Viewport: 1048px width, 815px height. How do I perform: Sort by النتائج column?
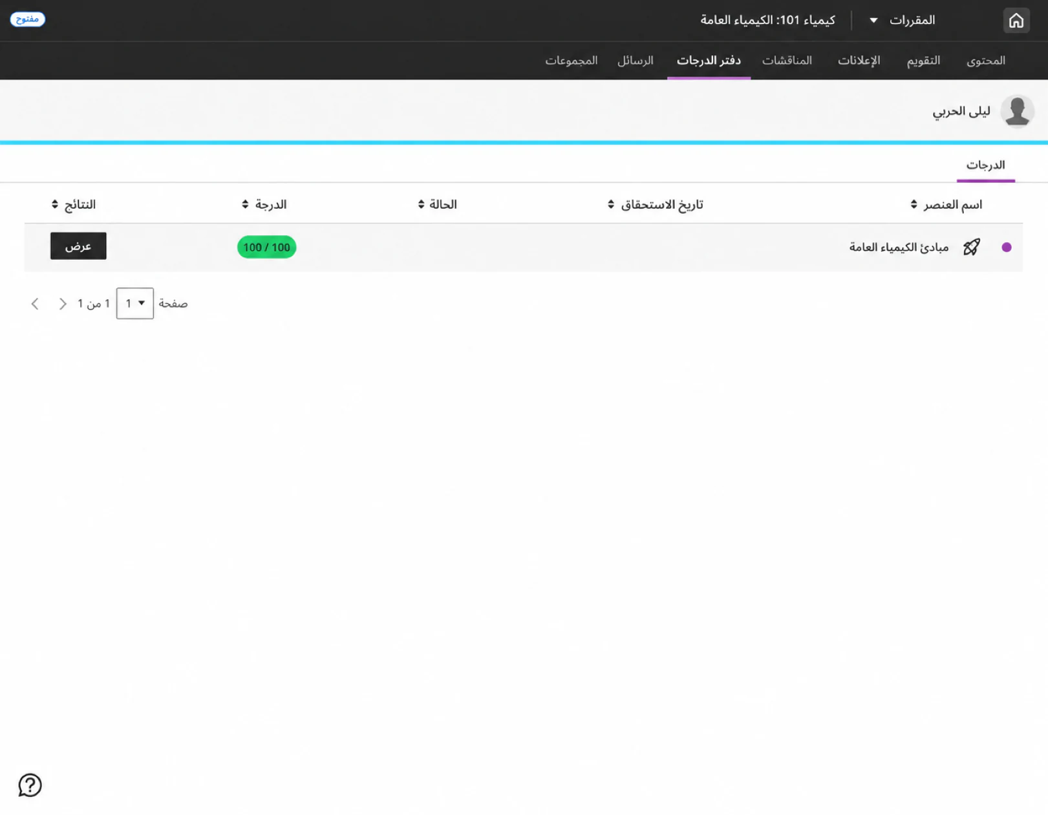coord(73,204)
